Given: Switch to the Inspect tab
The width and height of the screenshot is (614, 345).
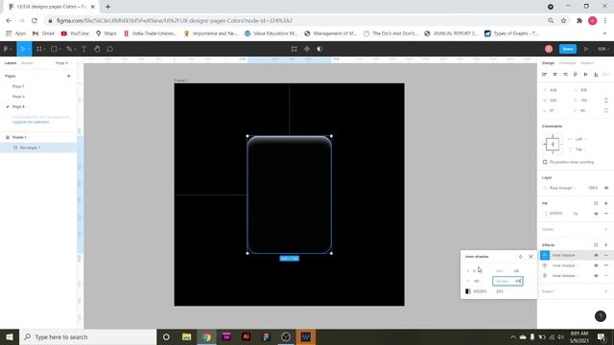Looking at the screenshot, I should pyautogui.click(x=586, y=63).
